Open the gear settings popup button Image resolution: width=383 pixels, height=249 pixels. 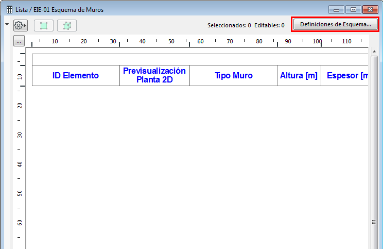pos(21,25)
